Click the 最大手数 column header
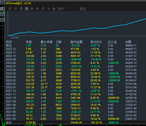This screenshot has width=146, height=126. 47,42
